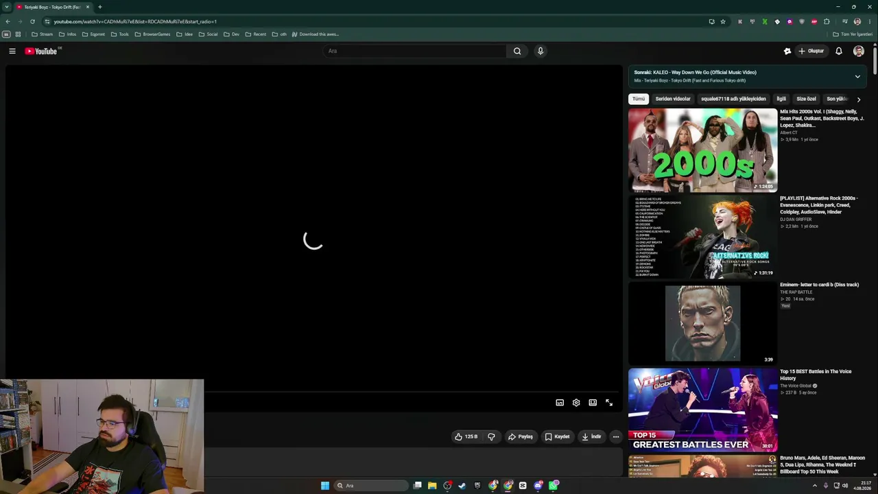Show more filter chips with right arrow

[x=858, y=99]
